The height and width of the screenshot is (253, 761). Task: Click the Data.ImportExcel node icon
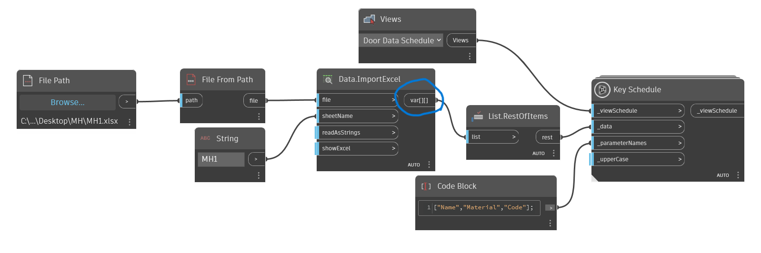tap(328, 79)
